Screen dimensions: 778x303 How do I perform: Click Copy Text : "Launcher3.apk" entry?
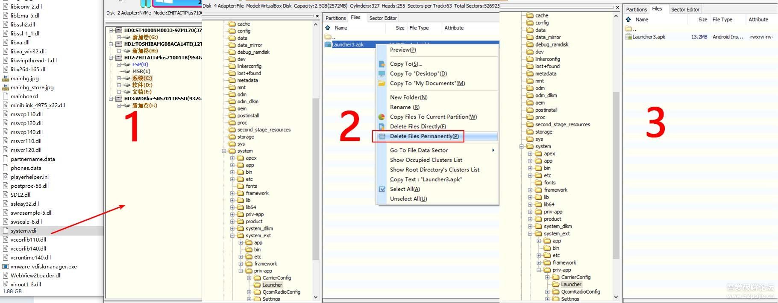click(426, 180)
